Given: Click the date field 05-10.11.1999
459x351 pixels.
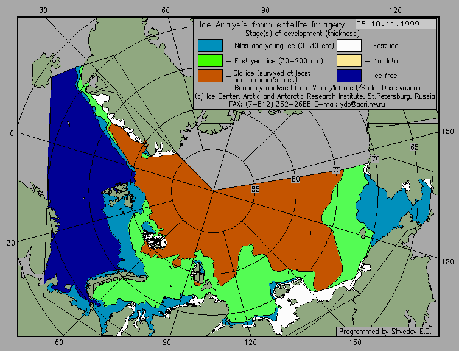Looking at the screenshot, I should [x=396, y=24].
